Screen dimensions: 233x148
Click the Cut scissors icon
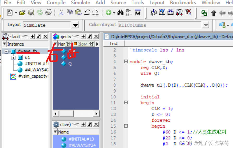(x=61, y=13)
